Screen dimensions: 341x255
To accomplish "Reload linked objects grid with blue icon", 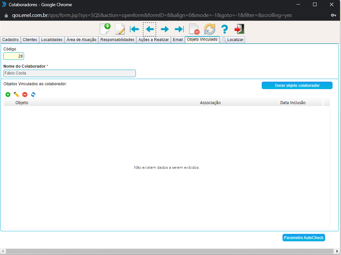I will (x=33, y=95).
